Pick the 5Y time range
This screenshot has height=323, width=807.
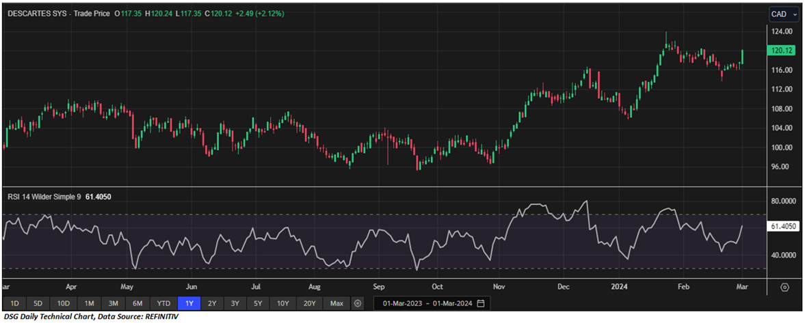257,303
